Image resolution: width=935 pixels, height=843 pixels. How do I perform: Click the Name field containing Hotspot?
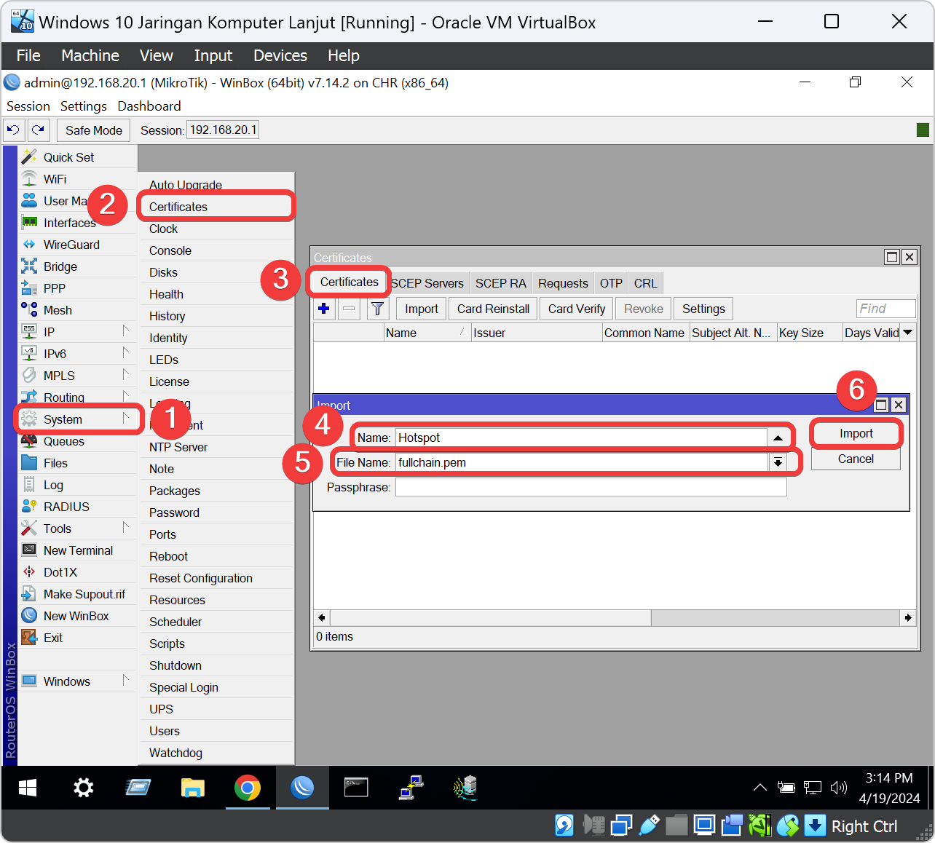pos(581,438)
